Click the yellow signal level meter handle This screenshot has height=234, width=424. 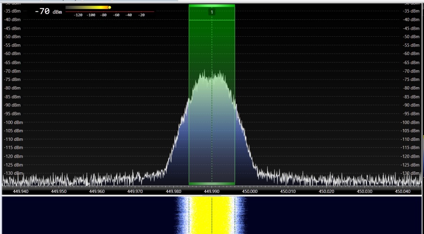point(109,8)
